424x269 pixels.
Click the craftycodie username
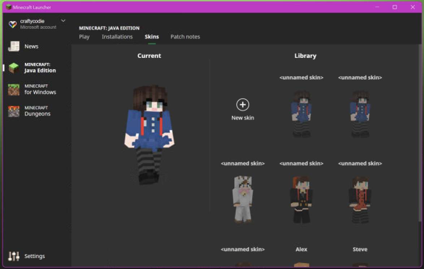pos(32,21)
